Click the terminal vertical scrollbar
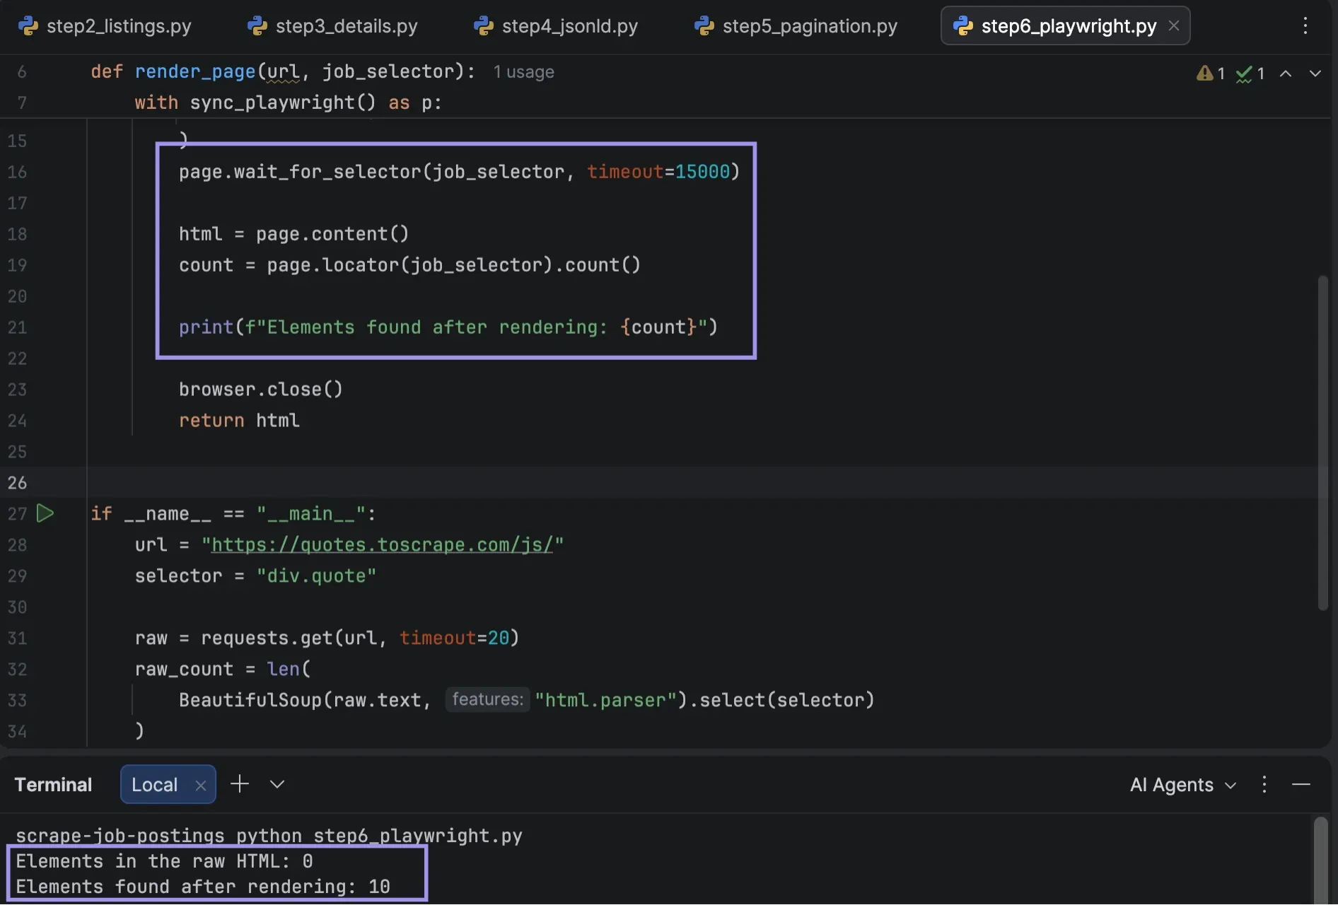 (1320, 860)
